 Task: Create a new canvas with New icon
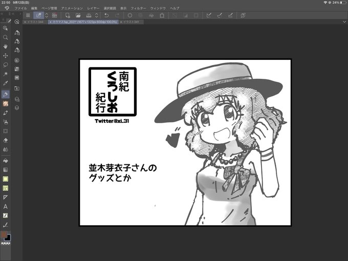[68, 15]
